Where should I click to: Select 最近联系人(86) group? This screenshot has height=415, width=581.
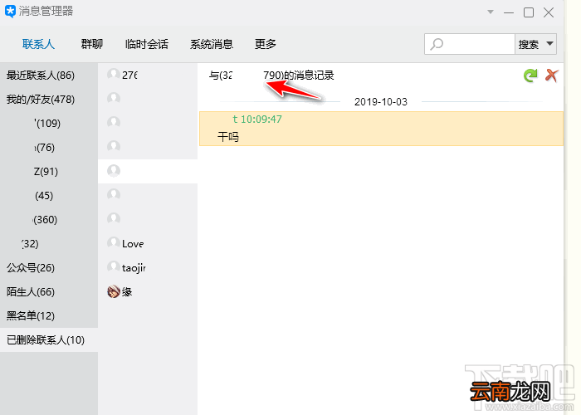[x=49, y=76]
